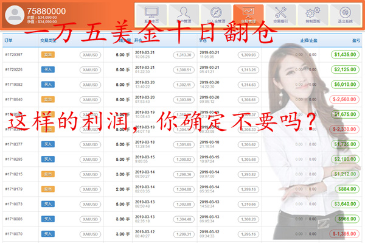Click the loss value $-1,395.00
Screen dimensions: 365x243
point(344,234)
